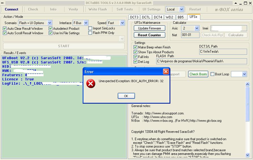Toggle Auto Clear Result Window checkbox
This screenshot has width=253, height=160.
point(5,29)
